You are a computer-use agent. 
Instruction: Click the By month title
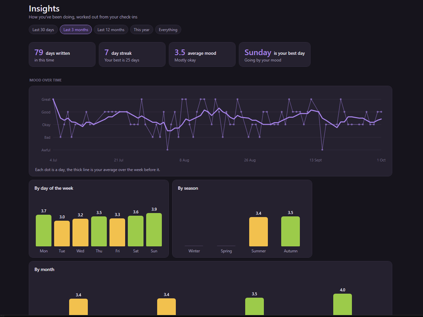44,270
